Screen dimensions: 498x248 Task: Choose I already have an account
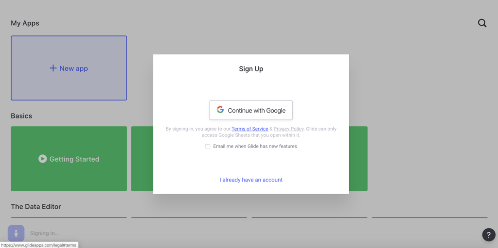click(251, 180)
